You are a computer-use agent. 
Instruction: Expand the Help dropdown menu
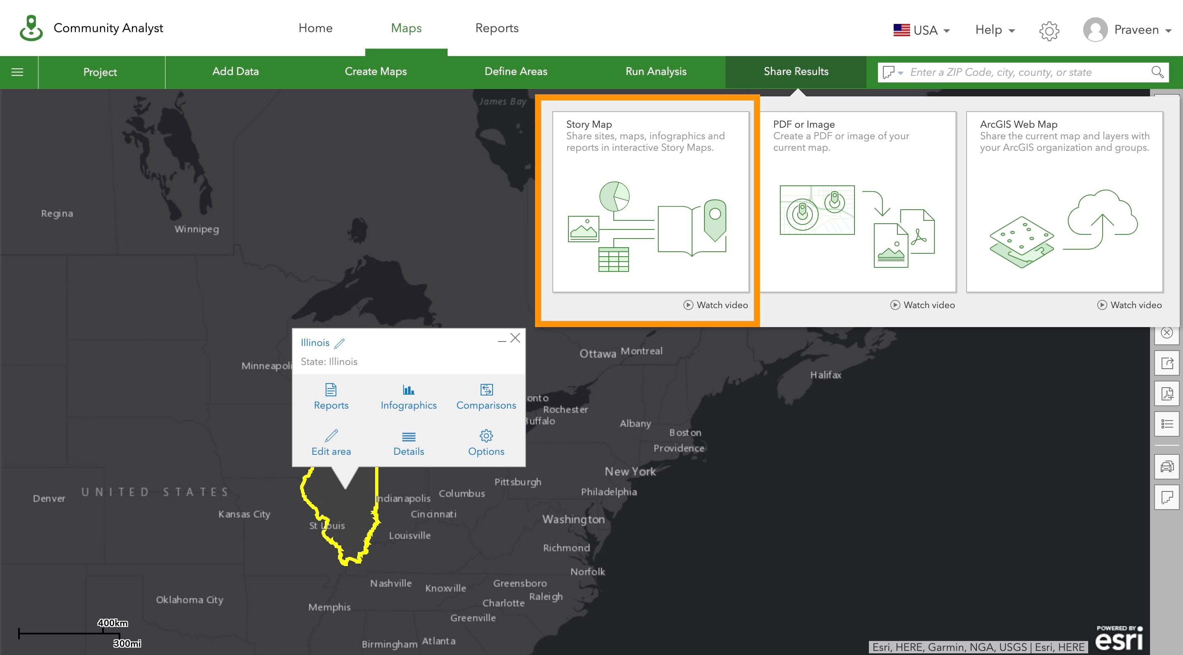point(995,30)
